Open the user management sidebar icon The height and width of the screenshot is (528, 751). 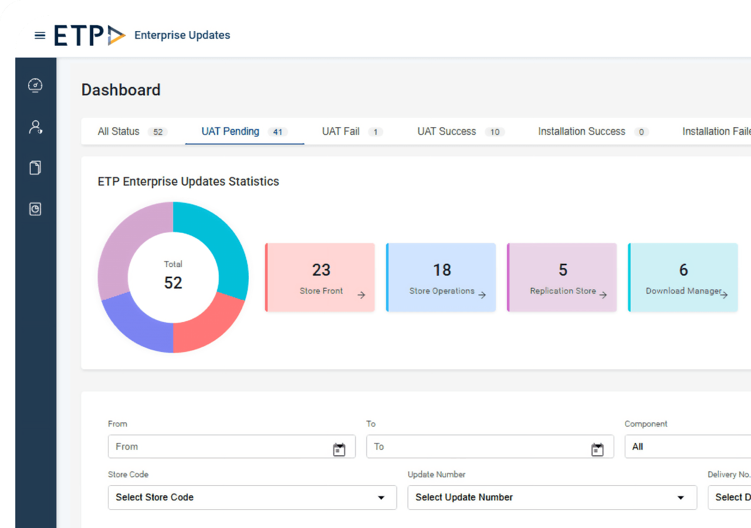(35, 127)
